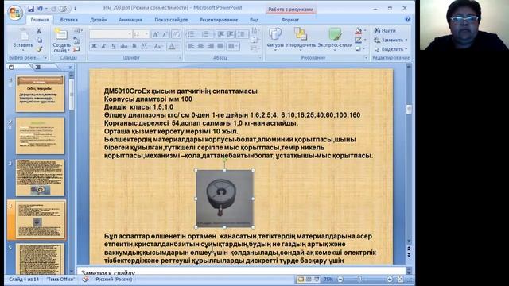Switch to the outline pane tab
The height and width of the screenshot is (286, 509).
click(x=38, y=67)
